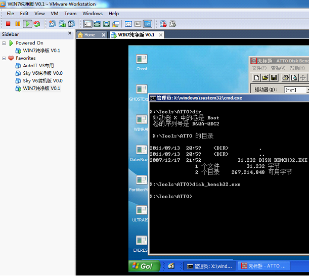Viewport: 309px width, 276px height.
Task: Enter full screen mode from toolbar
Action: coord(106,24)
